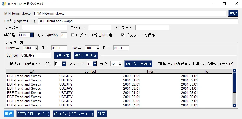The height and width of the screenshot is (119, 242).
Task: Close the TOKYO-EA window
Action: click(236, 4)
